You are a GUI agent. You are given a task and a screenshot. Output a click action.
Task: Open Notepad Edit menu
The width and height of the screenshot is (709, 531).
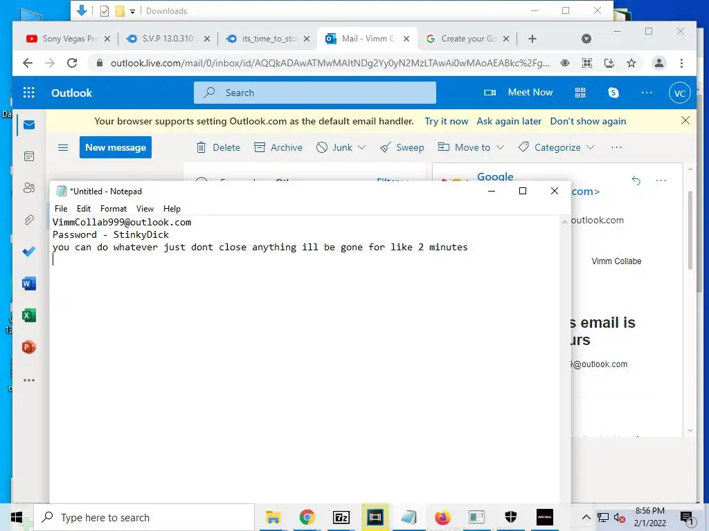(x=84, y=209)
